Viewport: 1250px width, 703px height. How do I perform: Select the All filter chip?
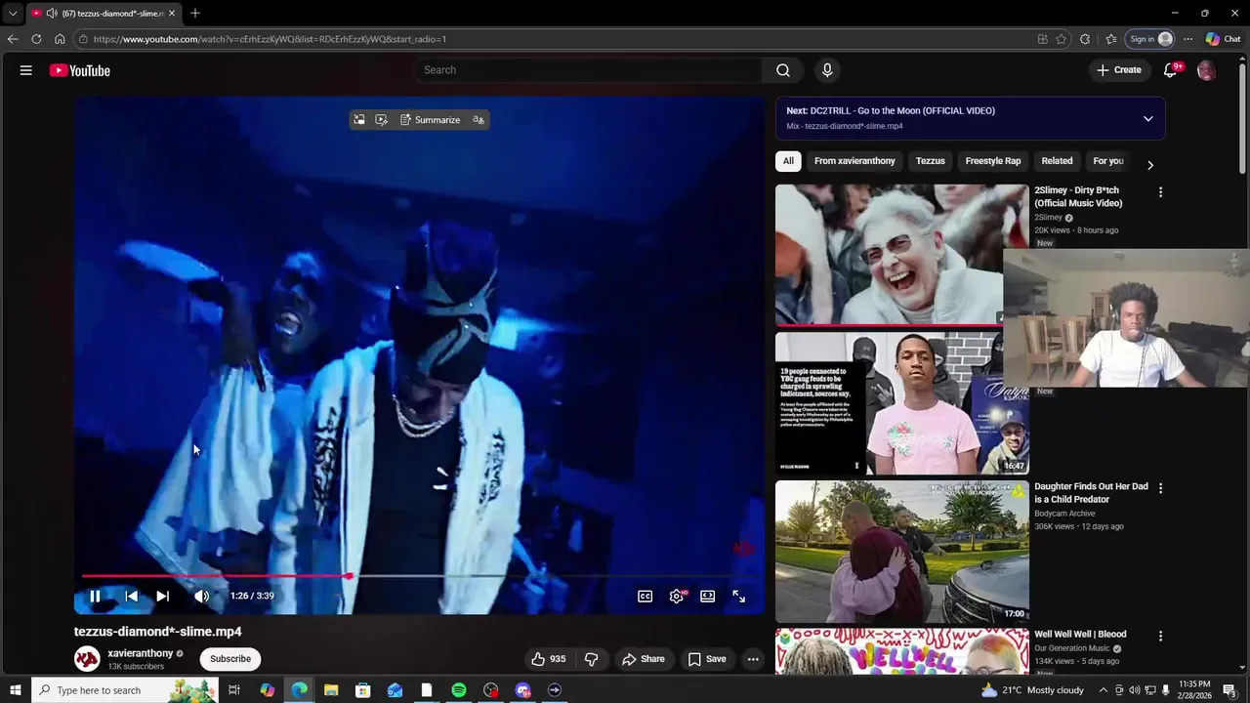788,161
